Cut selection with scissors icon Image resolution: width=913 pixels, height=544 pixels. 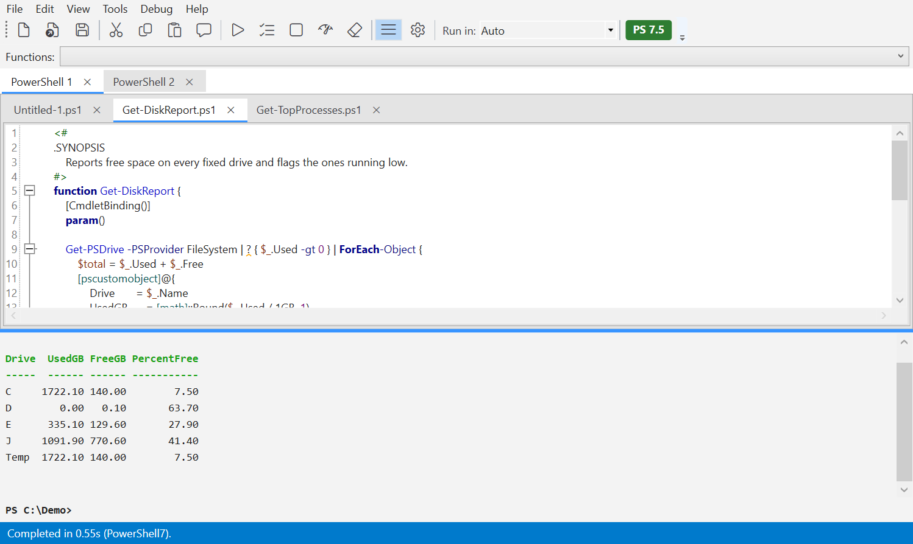click(x=116, y=30)
